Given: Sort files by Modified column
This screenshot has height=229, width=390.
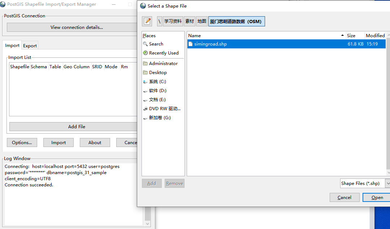Looking at the screenshot, I should tap(375, 36).
